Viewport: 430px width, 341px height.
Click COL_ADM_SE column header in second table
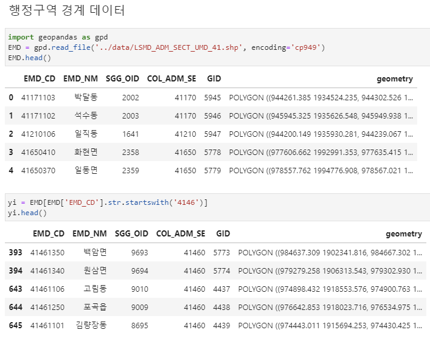(x=181, y=233)
